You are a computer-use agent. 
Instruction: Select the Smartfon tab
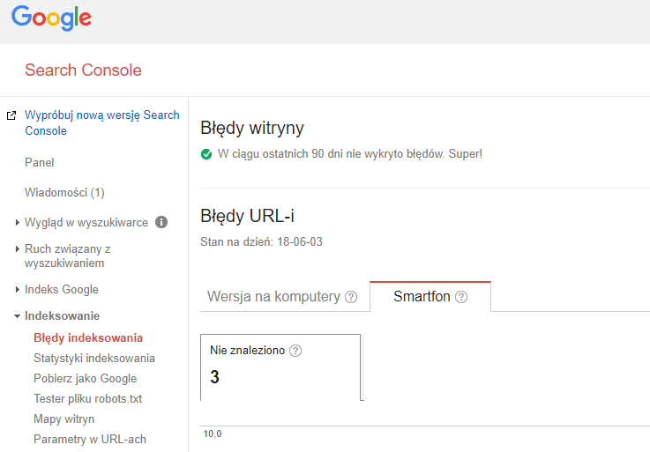[x=422, y=297]
